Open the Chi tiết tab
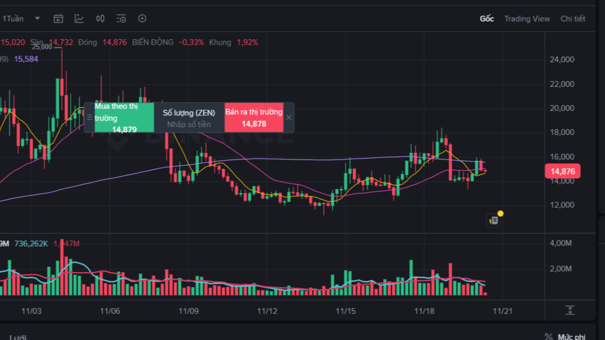605x340 pixels. coord(573,18)
